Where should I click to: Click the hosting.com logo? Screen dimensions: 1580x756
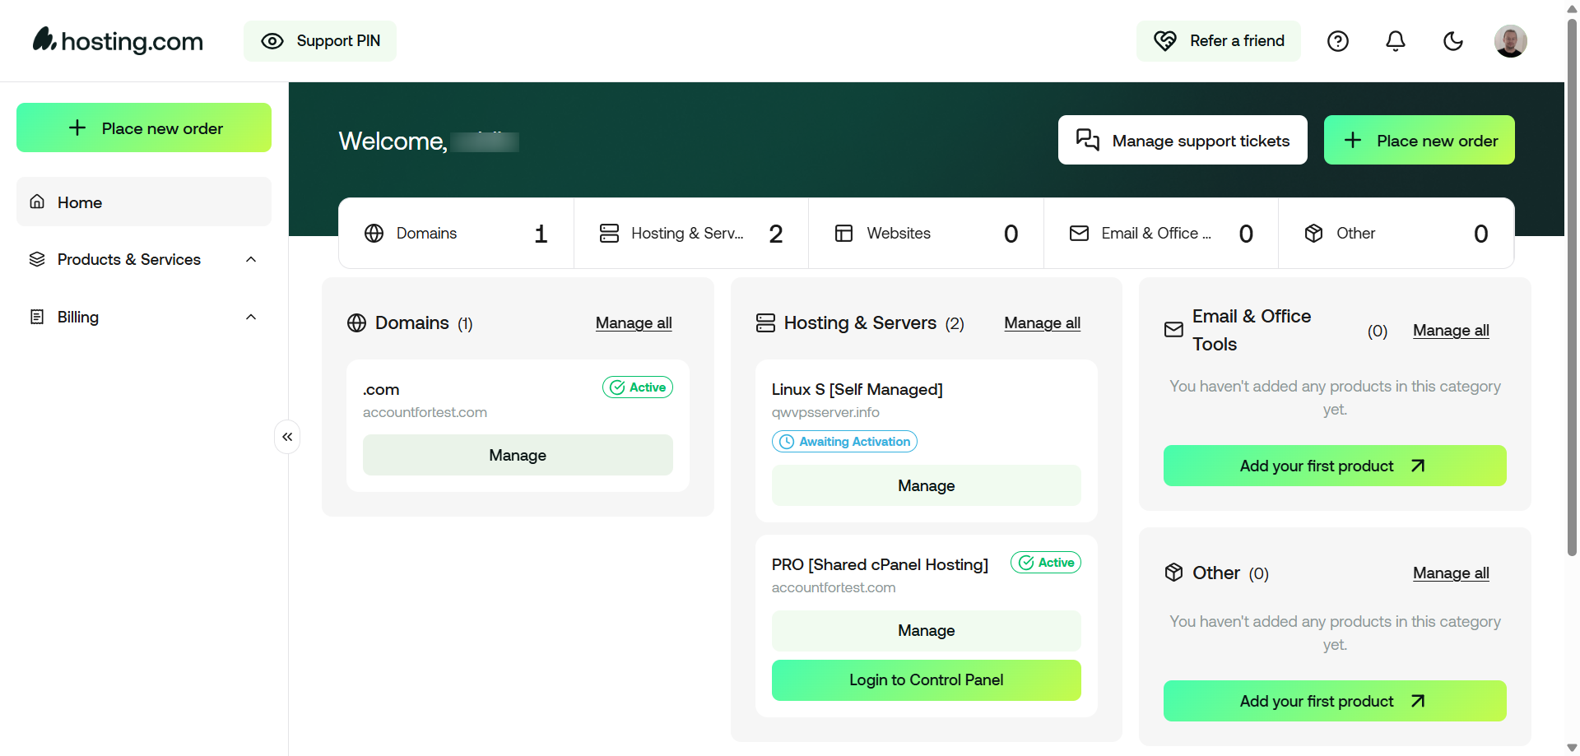point(118,40)
